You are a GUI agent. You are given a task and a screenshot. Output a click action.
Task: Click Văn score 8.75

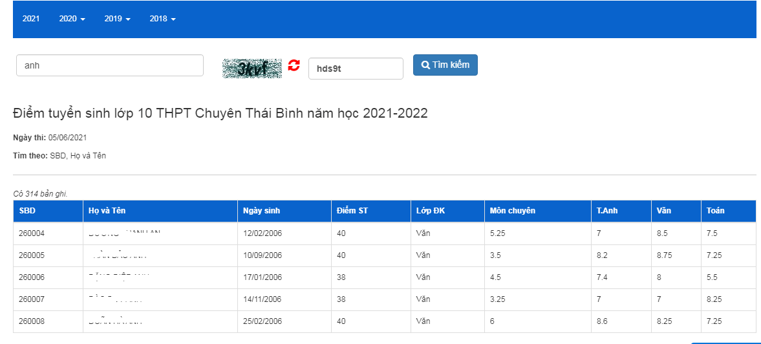click(665, 255)
